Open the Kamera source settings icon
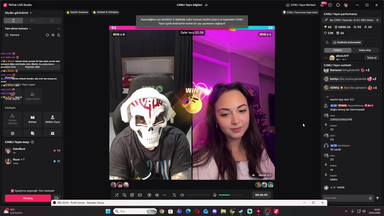 47,35
